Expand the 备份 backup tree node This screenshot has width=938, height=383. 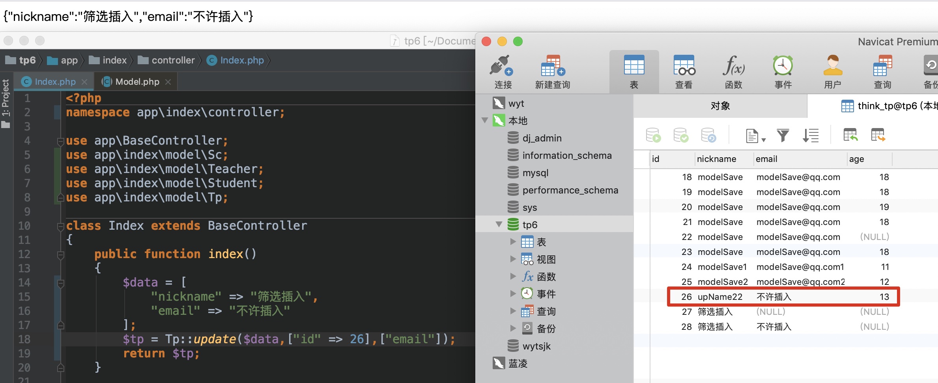(513, 328)
